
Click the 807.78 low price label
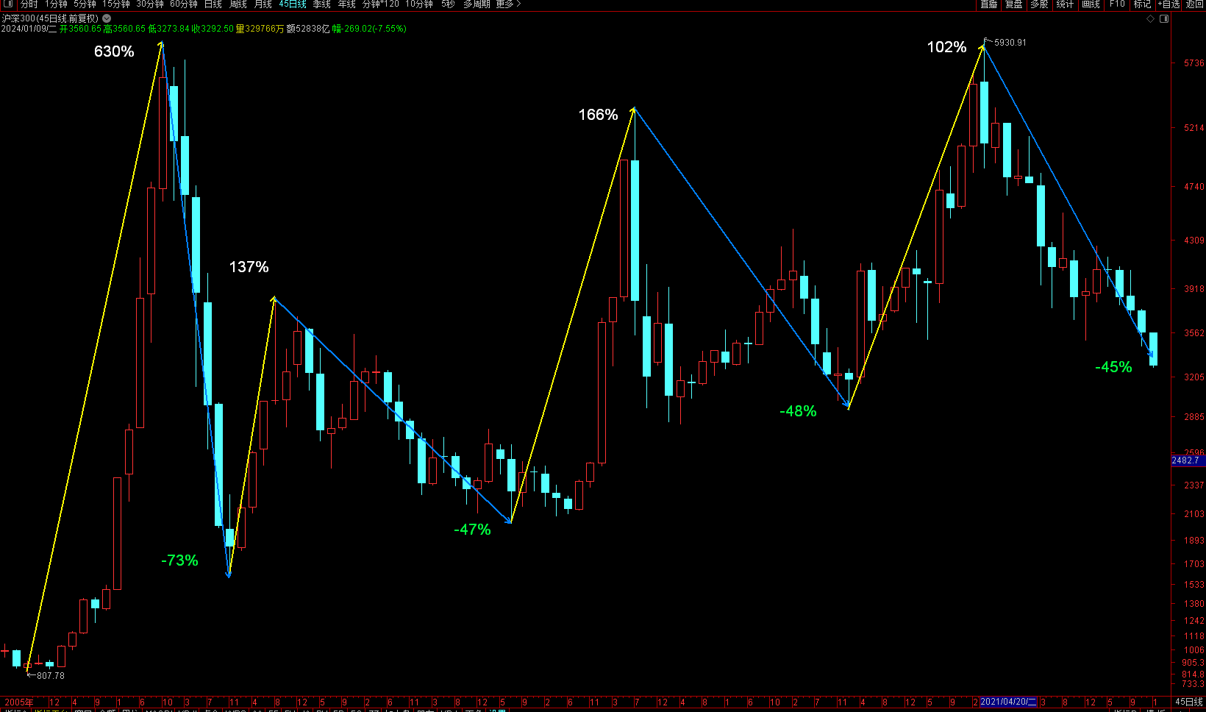pyautogui.click(x=51, y=675)
